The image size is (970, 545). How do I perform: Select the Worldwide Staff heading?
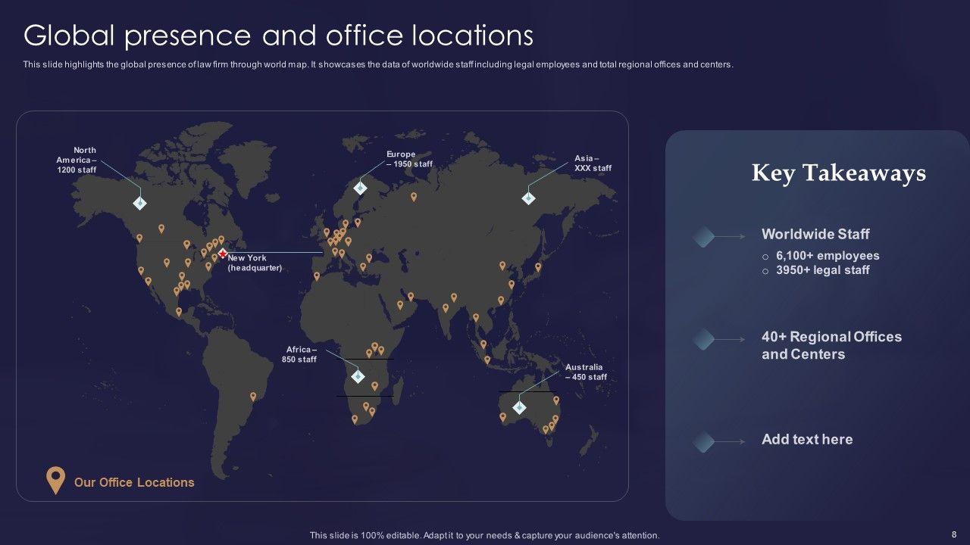pos(815,234)
